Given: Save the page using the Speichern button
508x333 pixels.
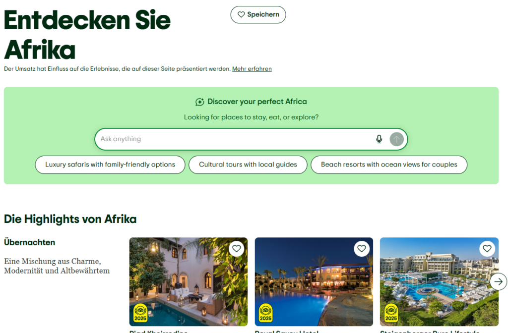Looking at the screenshot, I should coord(258,14).
